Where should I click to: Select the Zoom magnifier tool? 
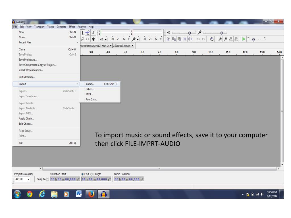coord(83,39)
